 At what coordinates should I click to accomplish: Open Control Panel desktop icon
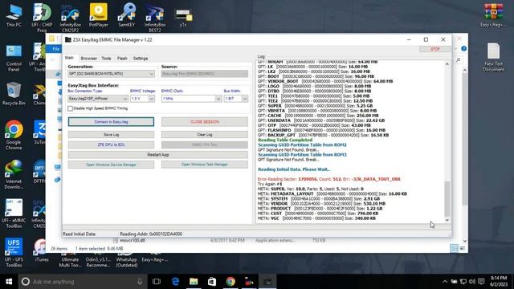[14, 58]
